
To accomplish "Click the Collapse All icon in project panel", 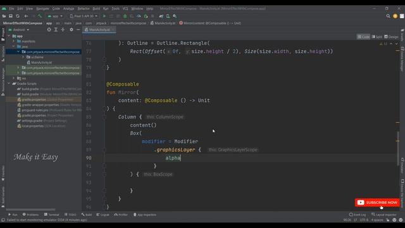I will tap(63, 30).
